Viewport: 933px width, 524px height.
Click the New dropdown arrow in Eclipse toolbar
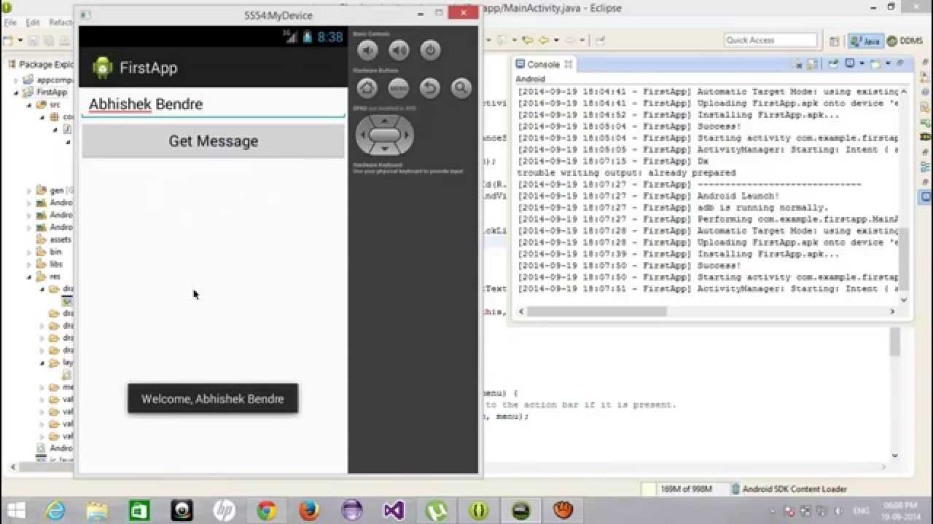(20, 41)
